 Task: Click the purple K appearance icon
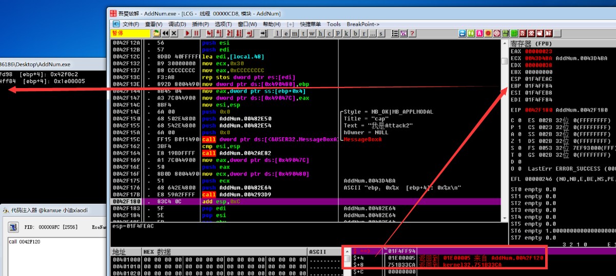pyautogui.click(x=403, y=33)
